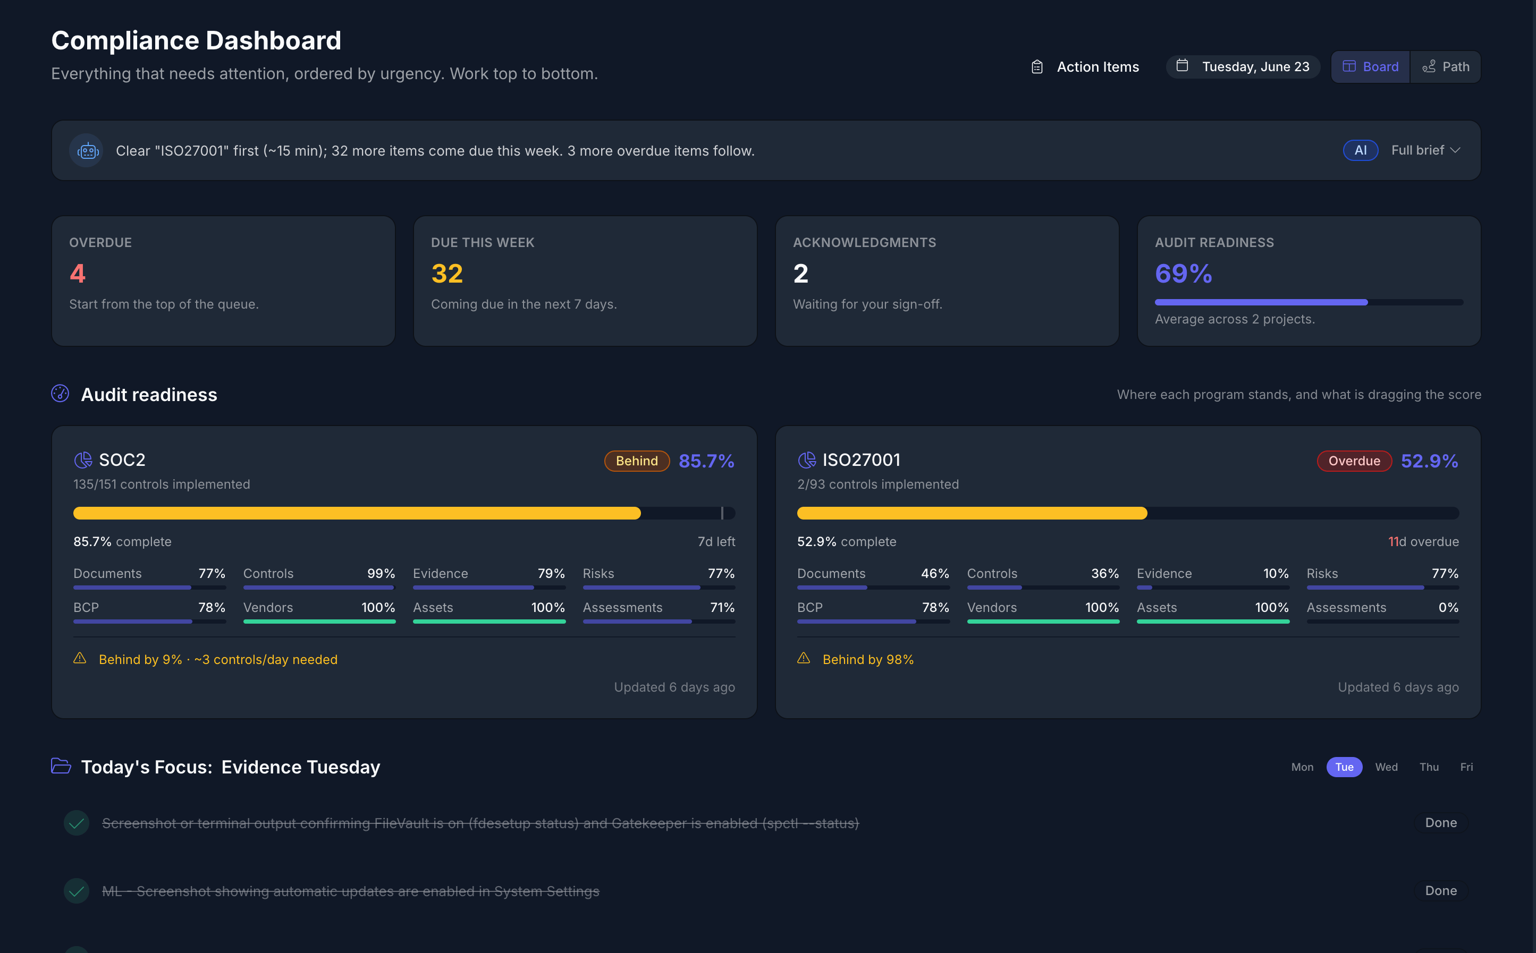Viewport: 1536px width, 953px height.
Task: Select the Thu day tab
Action: 1429,767
